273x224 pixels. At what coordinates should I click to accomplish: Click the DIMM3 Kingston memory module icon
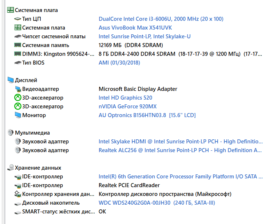click(17, 54)
